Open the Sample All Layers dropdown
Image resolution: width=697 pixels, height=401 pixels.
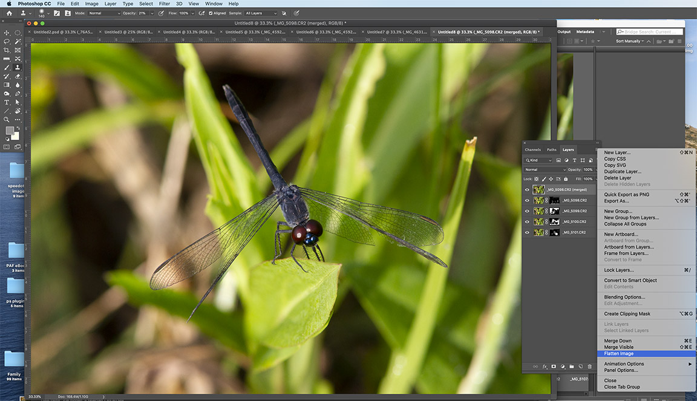click(x=261, y=13)
